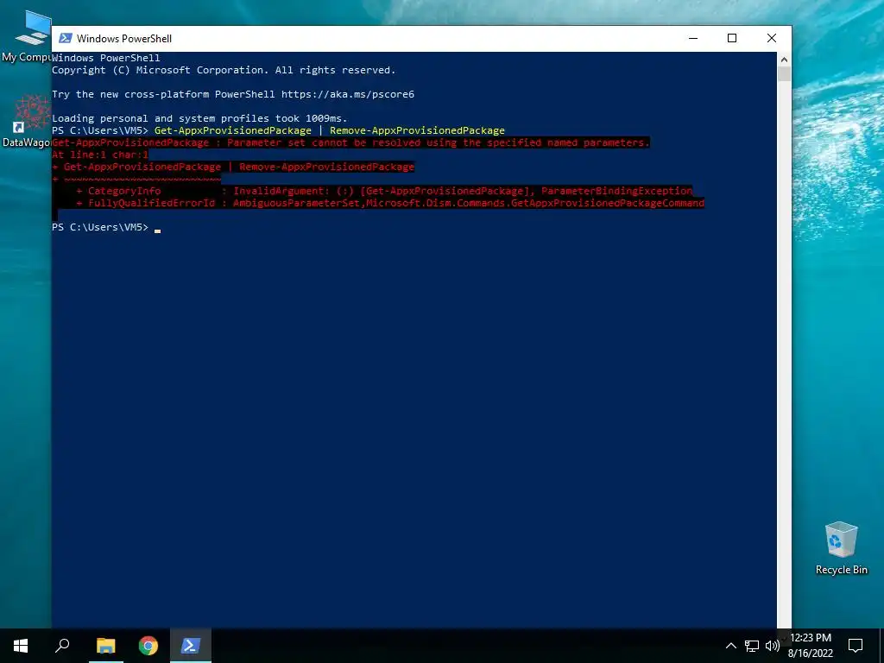The width and height of the screenshot is (884, 663).
Task: Click the PowerShell title bar text
Action: click(124, 38)
